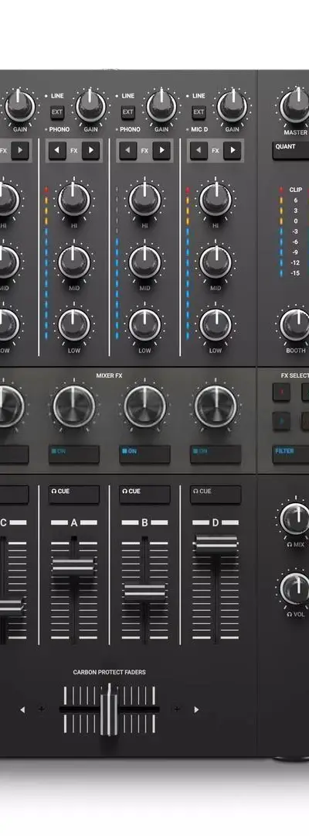This screenshot has height=836, width=309.
Task: Click the right crossfader assign arrow
Action: 196,710
